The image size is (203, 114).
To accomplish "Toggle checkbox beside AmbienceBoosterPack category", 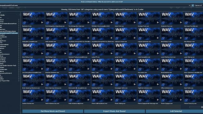I will [x=19, y=24].
